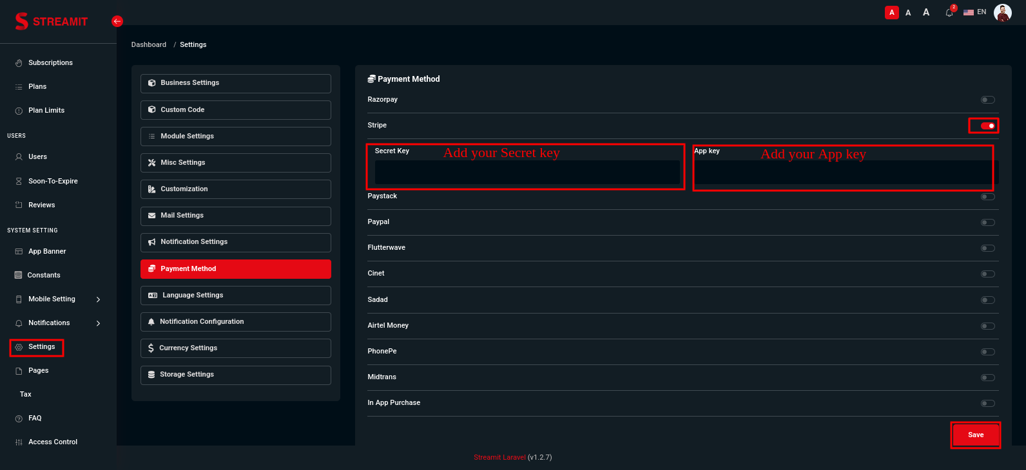Image resolution: width=1026 pixels, height=470 pixels.
Task: Disable the Stripe payment toggle
Action: click(987, 126)
